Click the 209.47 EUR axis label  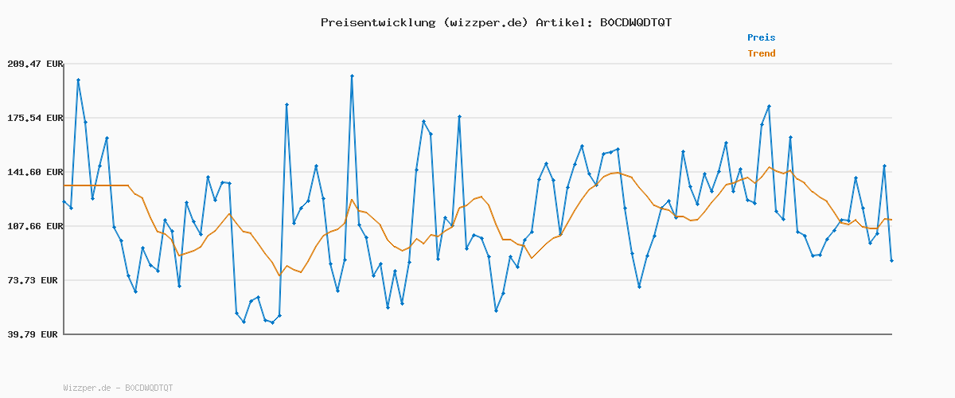[34, 64]
